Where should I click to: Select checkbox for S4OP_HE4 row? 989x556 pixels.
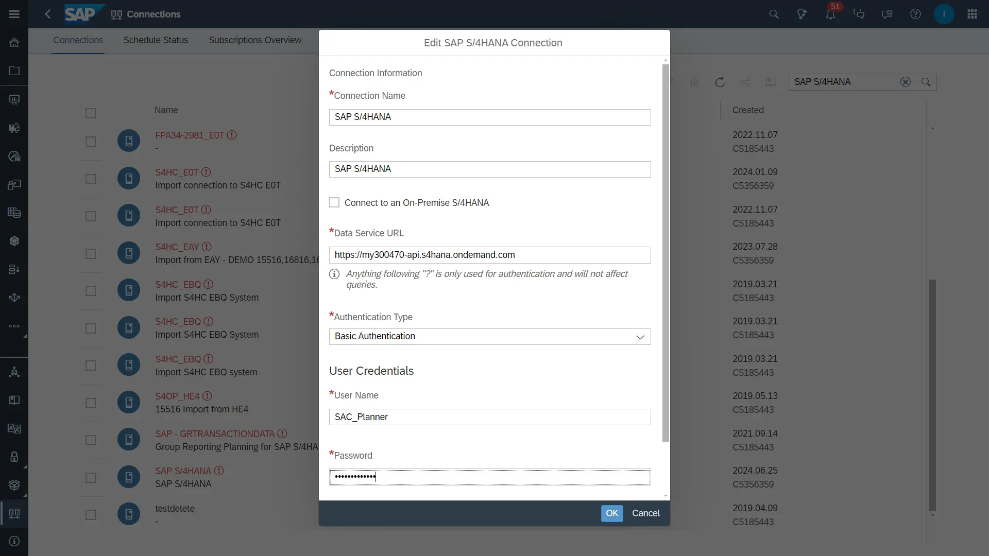pos(91,403)
